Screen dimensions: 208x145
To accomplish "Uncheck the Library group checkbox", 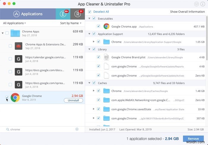I will pos(94,49).
